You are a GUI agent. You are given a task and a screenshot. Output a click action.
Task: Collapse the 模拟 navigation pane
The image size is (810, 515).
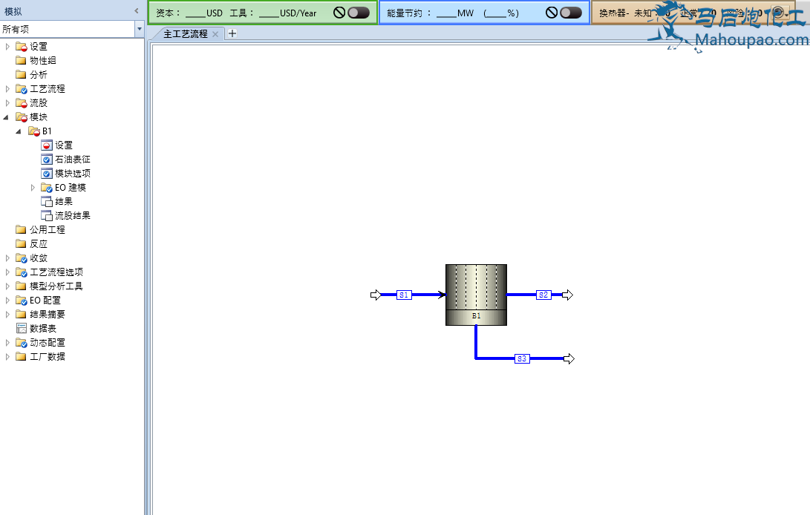coord(136,10)
